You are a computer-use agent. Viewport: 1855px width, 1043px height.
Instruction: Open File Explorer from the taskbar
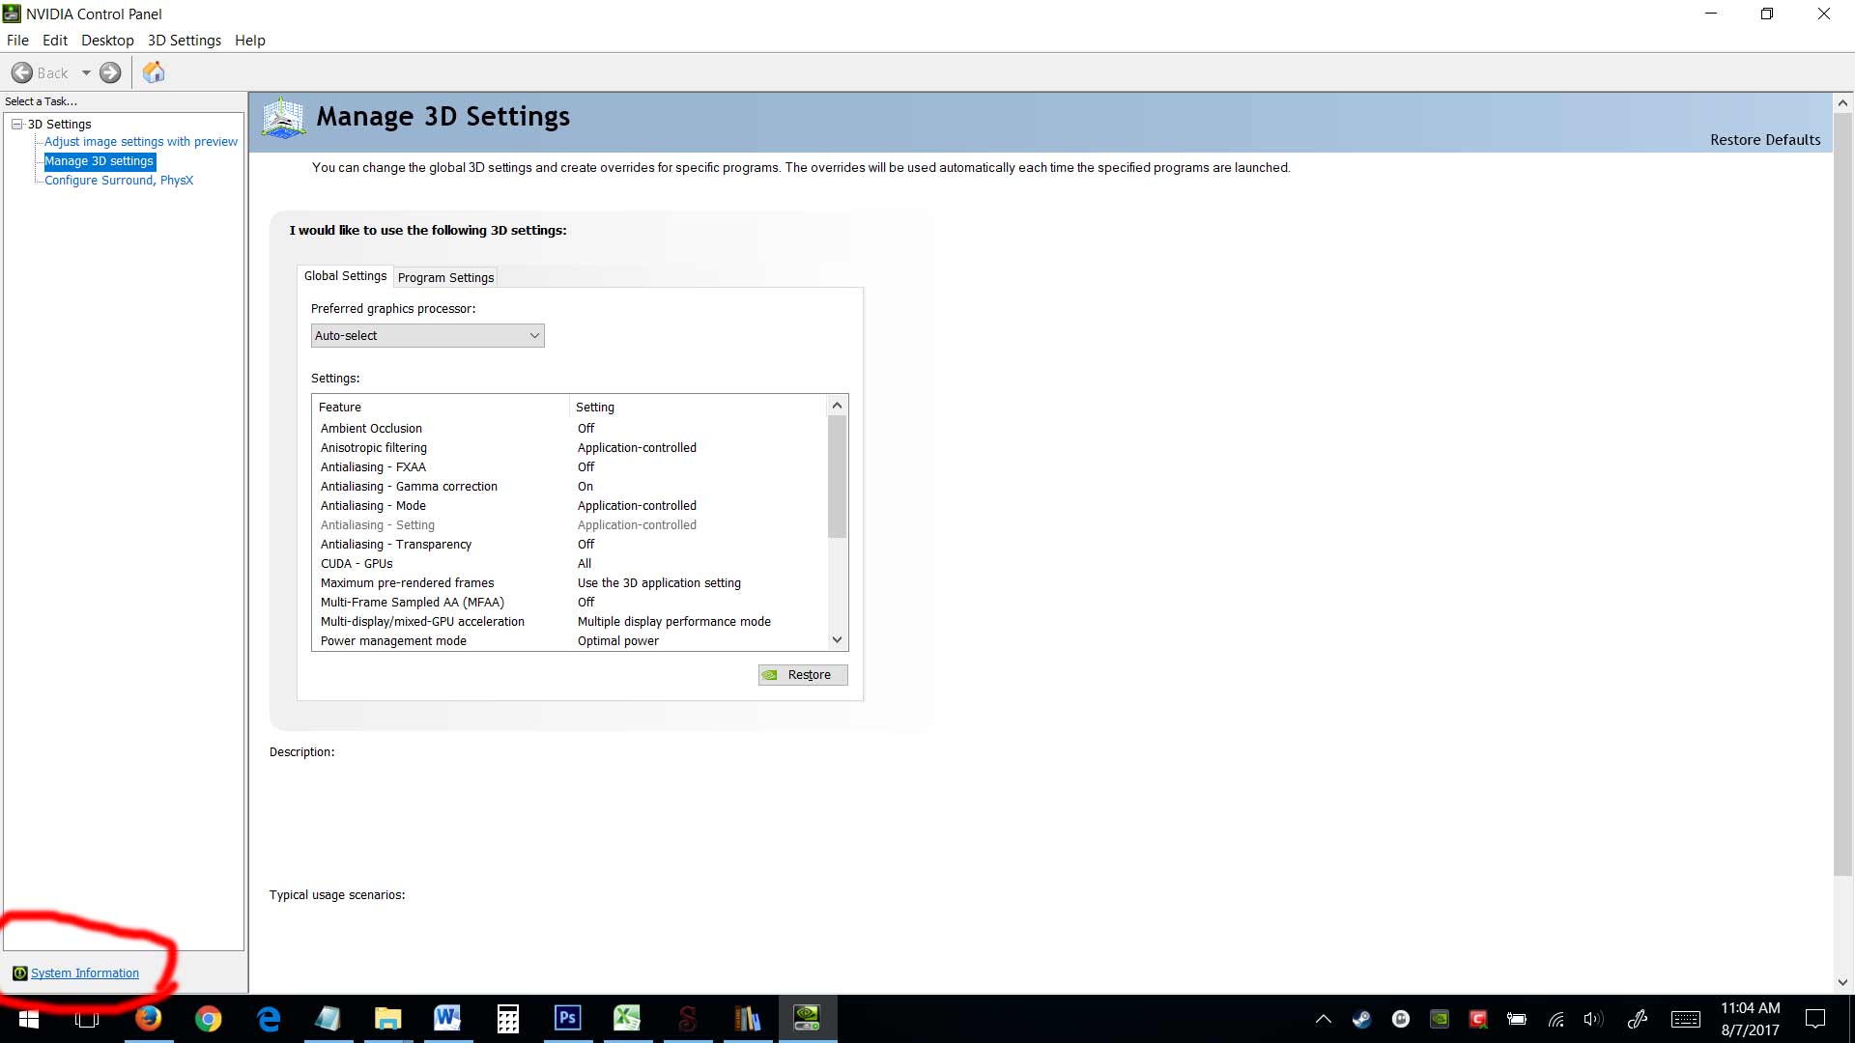click(387, 1019)
